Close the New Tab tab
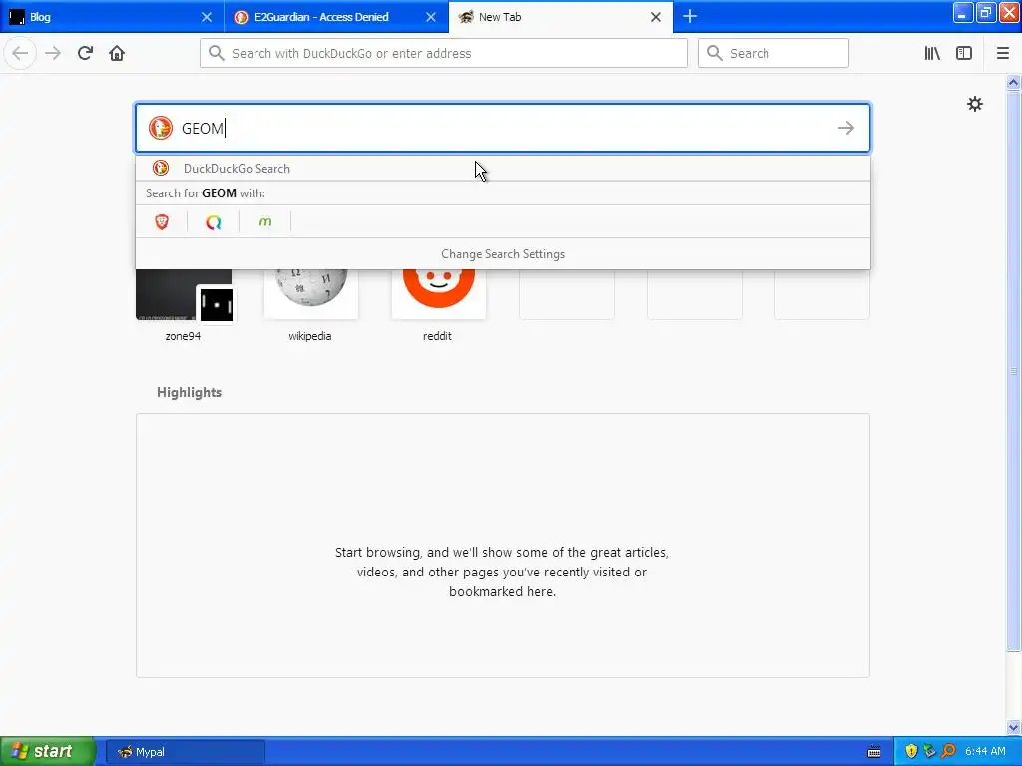This screenshot has width=1022, height=766. coord(656,17)
